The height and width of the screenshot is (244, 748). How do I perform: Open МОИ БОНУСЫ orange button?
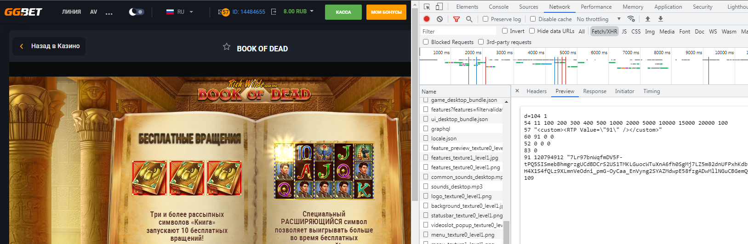(x=386, y=12)
